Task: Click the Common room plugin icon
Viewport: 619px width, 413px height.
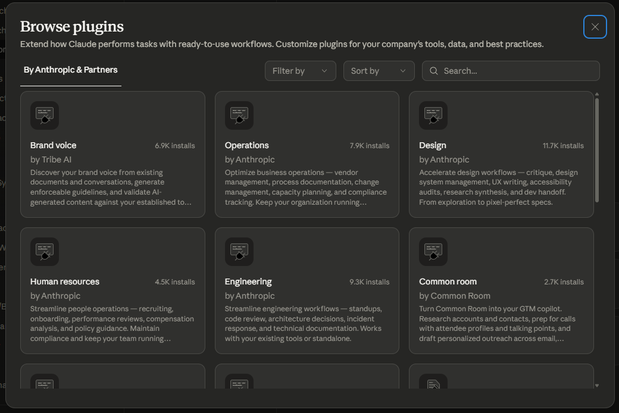Action: 433,252
